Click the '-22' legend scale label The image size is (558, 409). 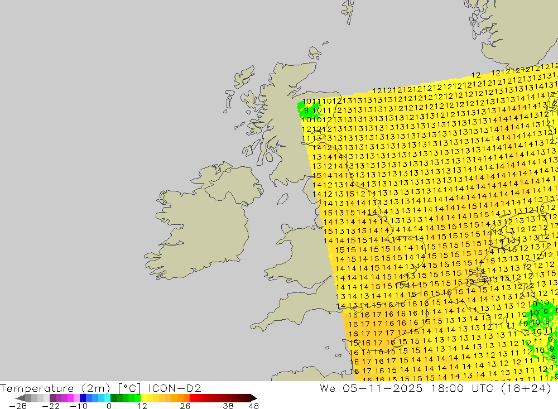(x=51, y=406)
